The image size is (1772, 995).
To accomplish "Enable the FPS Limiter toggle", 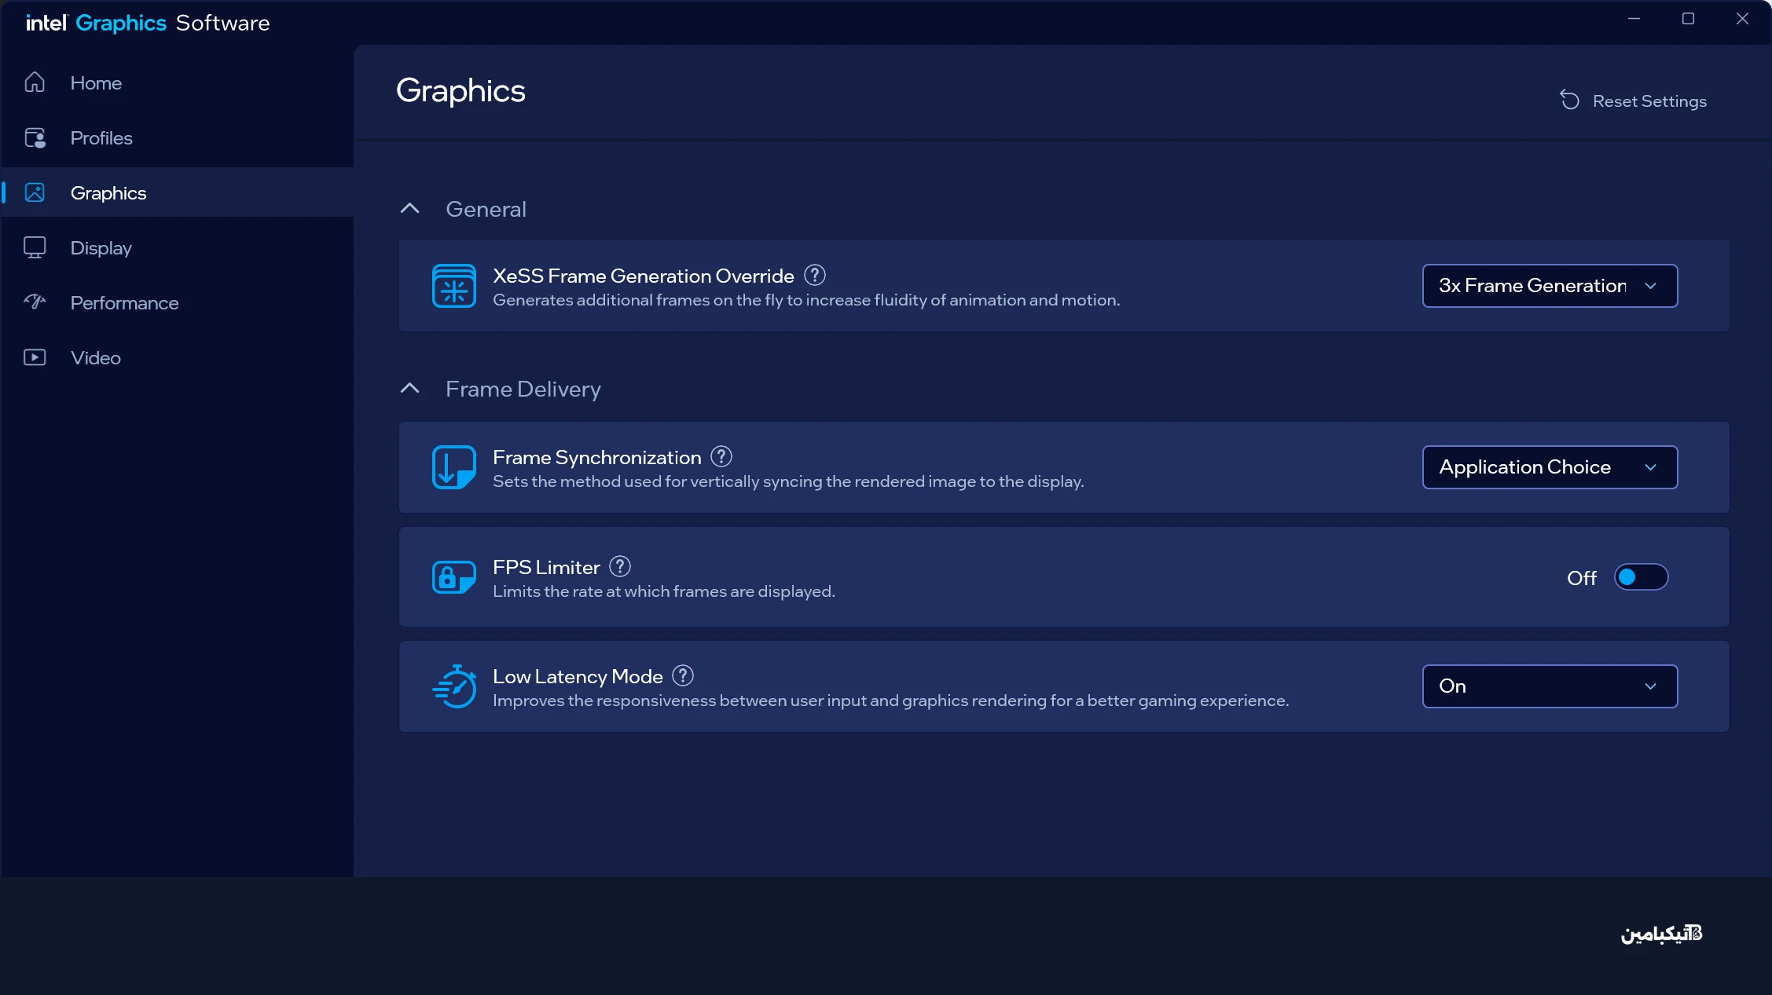I will (x=1641, y=577).
